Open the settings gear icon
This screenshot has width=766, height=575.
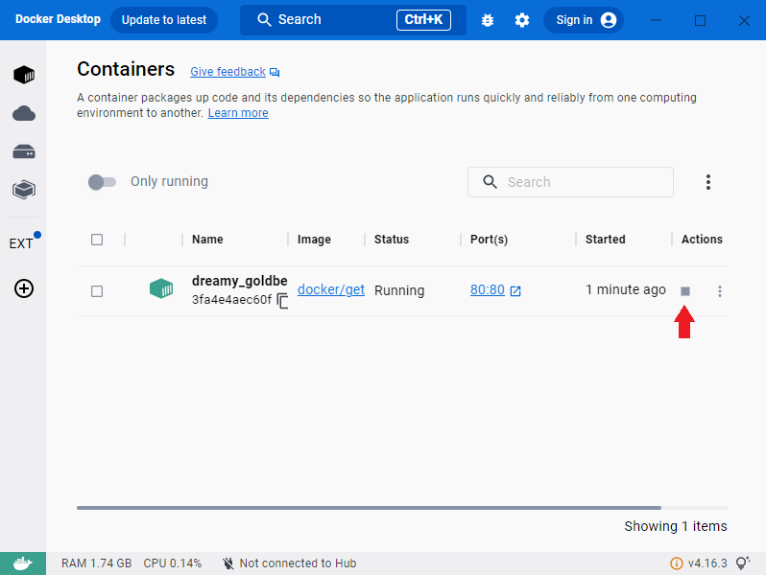click(522, 20)
